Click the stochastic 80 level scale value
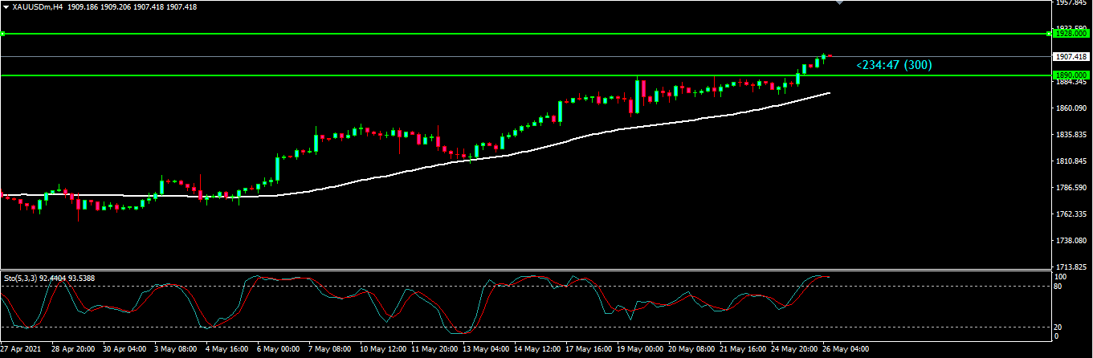Screen dimensions: 1093x358 [1060, 287]
